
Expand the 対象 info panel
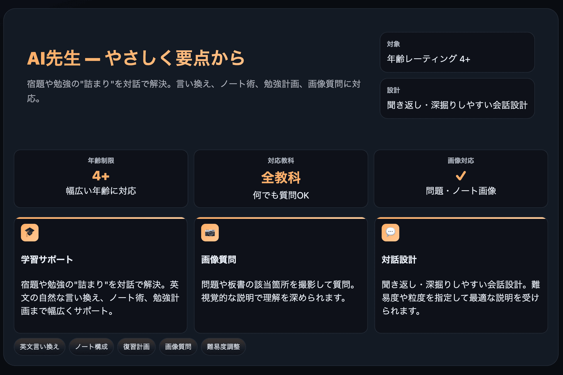[x=457, y=52]
